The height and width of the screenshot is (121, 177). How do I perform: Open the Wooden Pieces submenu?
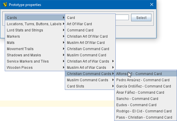[x=35, y=68]
